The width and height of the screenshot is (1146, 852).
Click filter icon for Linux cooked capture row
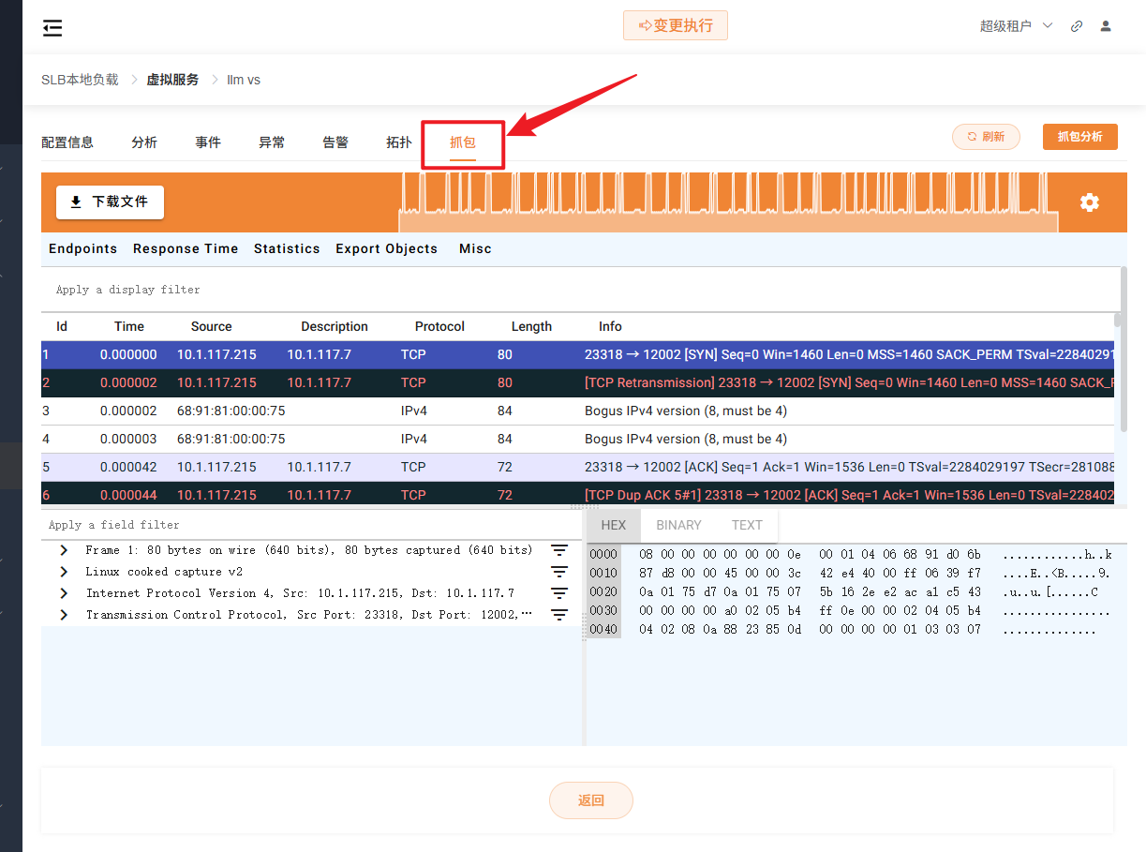click(x=559, y=572)
